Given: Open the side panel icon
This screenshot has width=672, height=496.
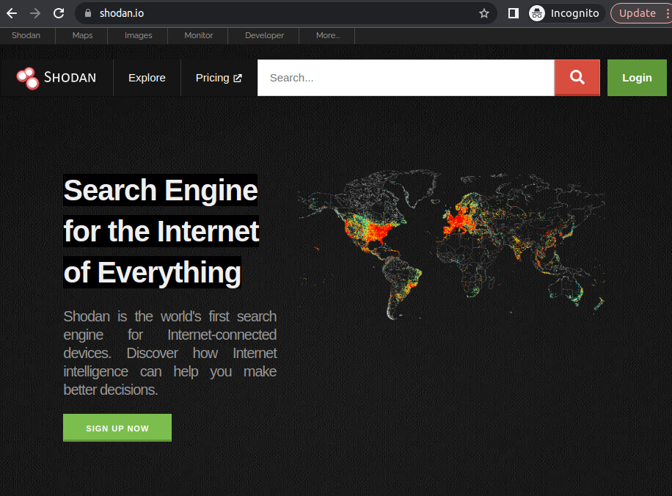Looking at the screenshot, I should [513, 13].
